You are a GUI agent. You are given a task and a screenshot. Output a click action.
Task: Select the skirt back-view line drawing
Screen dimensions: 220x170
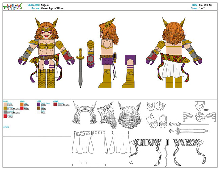pyautogui.click(x=120, y=142)
